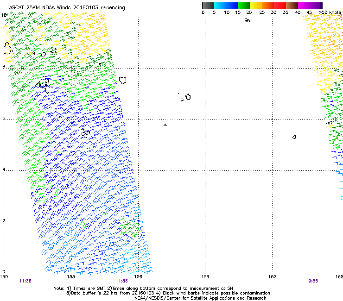Click the swath time label '11:35'
Image resolution: width=343 pixels, height=301 pixels.
coord(121,281)
